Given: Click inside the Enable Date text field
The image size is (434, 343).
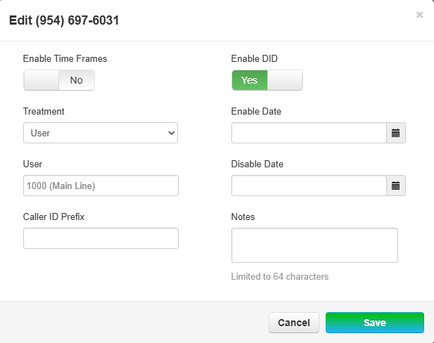Looking at the screenshot, I should tap(309, 133).
